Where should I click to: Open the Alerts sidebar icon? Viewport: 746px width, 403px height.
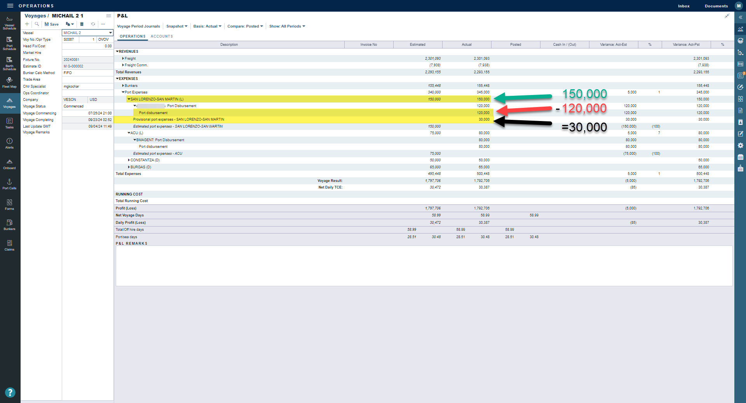(x=9, y=143)
